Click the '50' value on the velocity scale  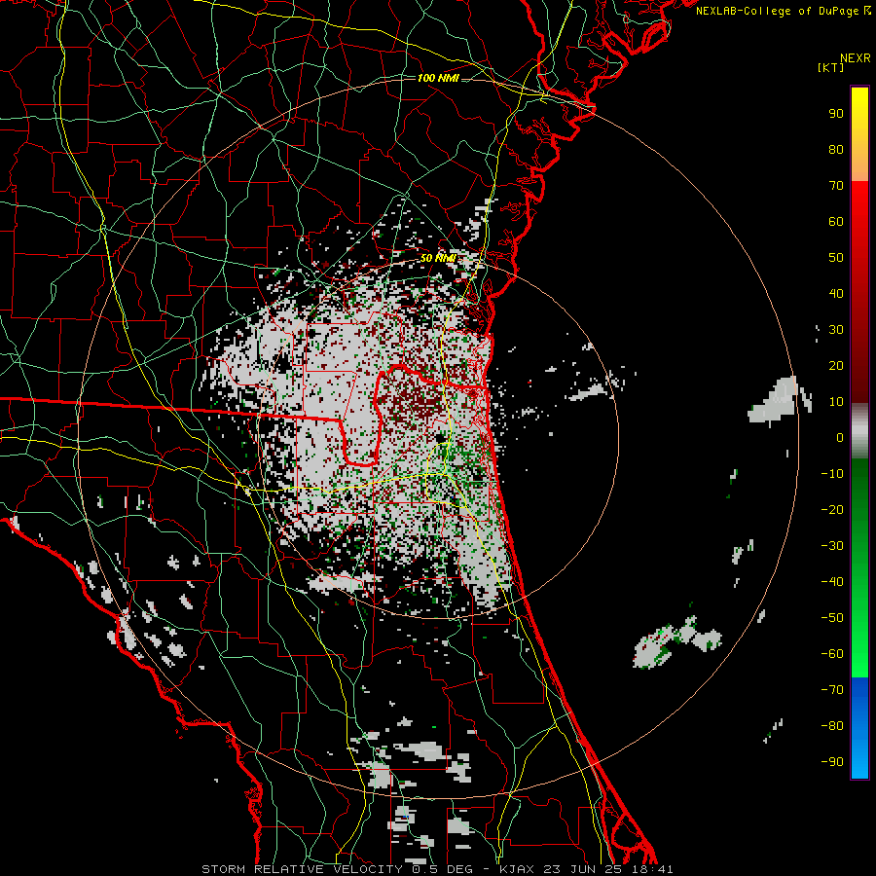836,258
